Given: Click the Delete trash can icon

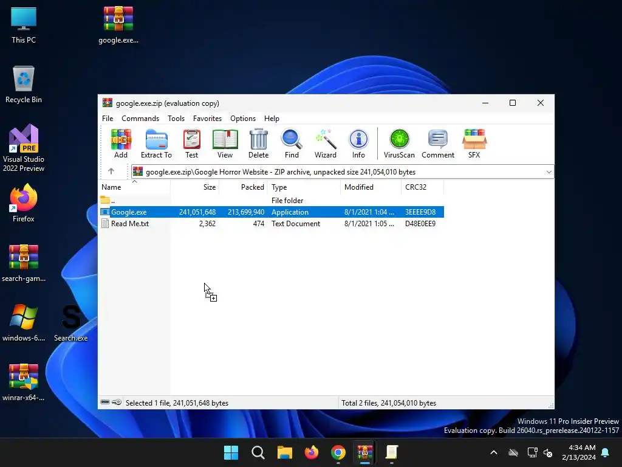Looking at the screenshot, I should [x=259, y=144].
